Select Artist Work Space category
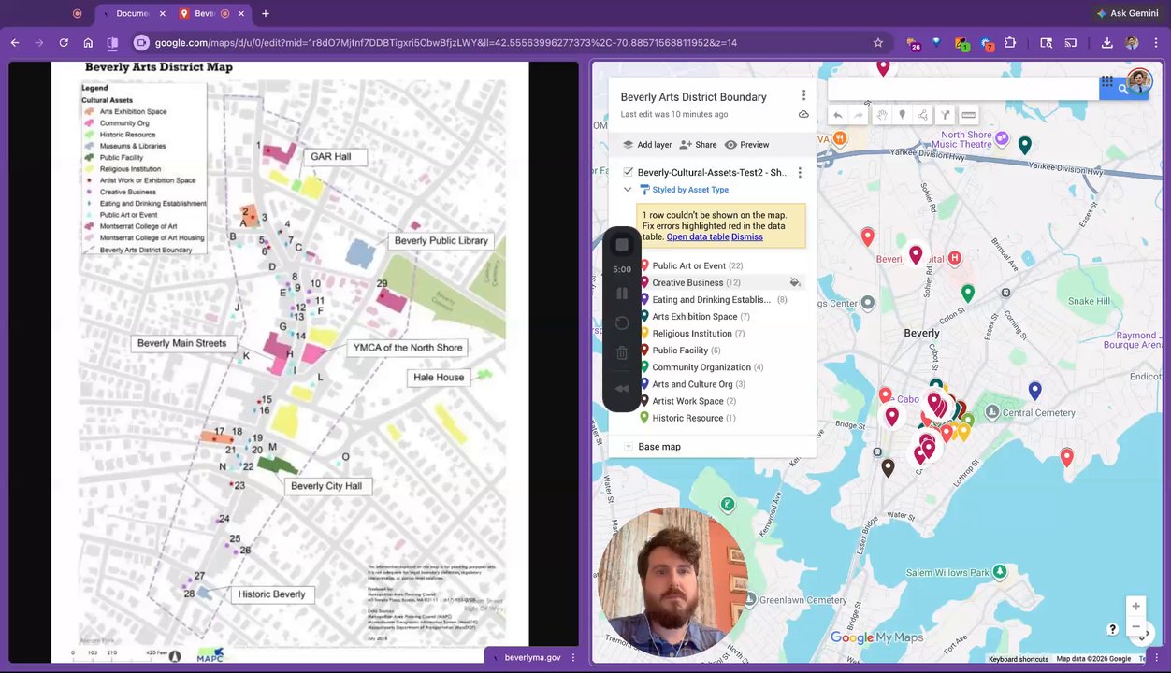The width and height of the screenshot is (1171, 673). click(x=687, y=401)
